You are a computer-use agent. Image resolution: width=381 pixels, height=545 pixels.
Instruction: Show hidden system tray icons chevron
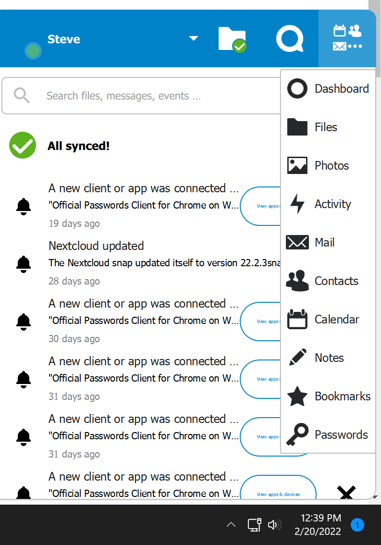click(x=231, y=525)
